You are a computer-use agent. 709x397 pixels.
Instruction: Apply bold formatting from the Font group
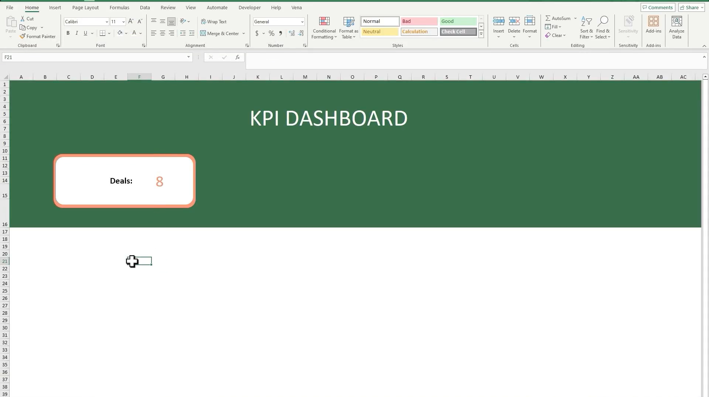68,33
